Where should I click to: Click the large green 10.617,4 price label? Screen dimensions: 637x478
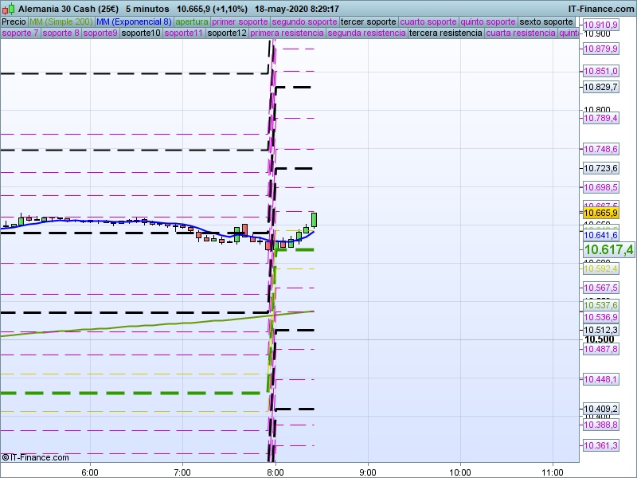[x=608, y=250]
